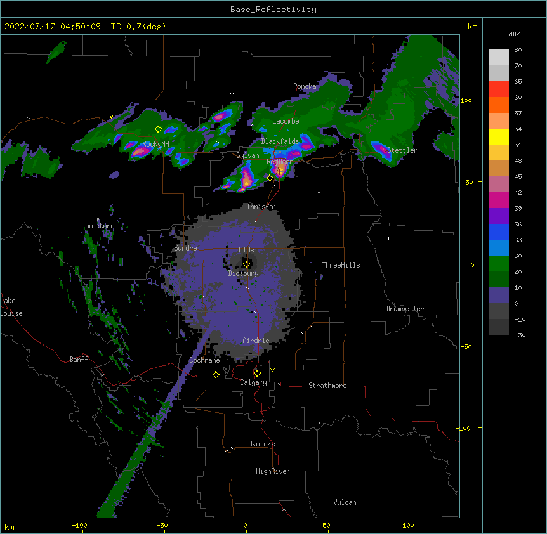This screenshot has width=547, height=534.
Task: Click the dBZ legend heading
Action: coord(514,34)
